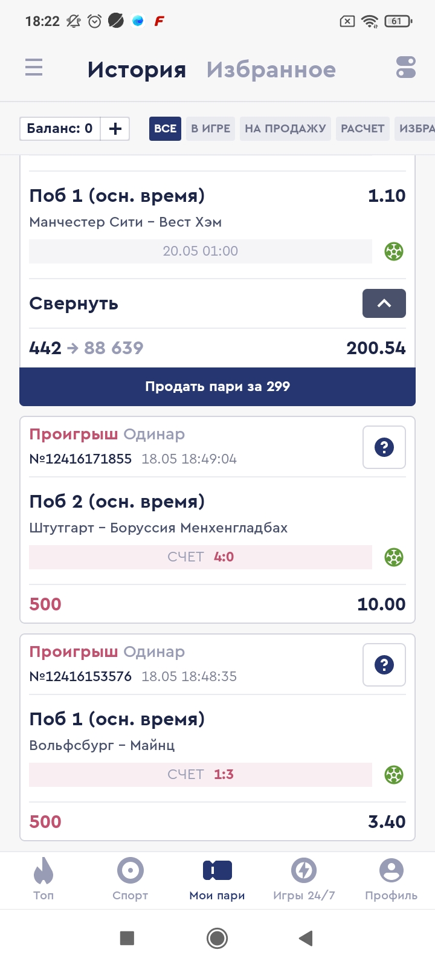Viewport: 435px width, 967px height.
Task: Go to the Спорт section
Action: click(130, 879)
